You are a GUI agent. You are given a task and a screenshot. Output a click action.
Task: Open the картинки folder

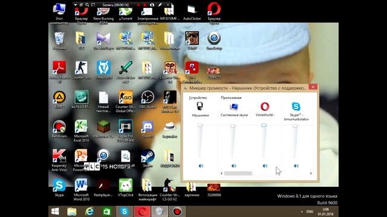coord(192,189)
